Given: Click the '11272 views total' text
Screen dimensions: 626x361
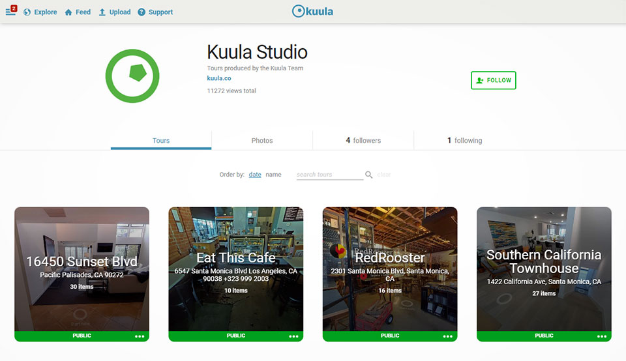Looking at the screenshot, I should click(231, 91).
